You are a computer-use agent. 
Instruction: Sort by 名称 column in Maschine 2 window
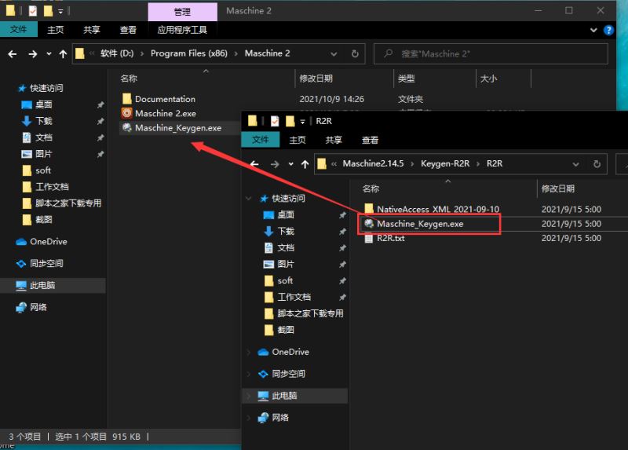129,79
